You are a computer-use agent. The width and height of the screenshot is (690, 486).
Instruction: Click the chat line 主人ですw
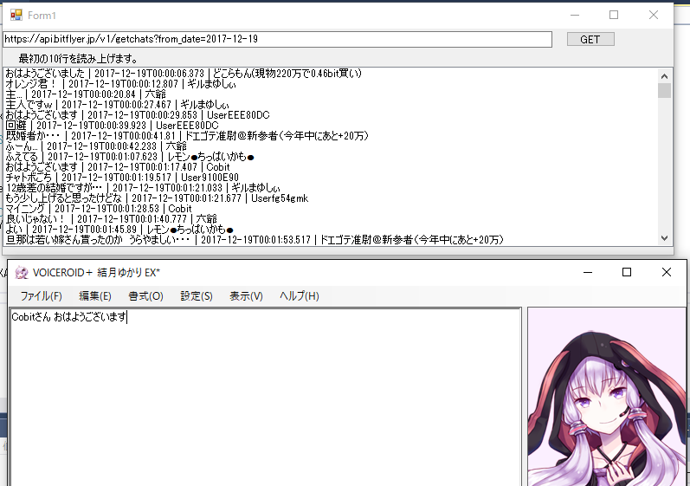coord(117,105)
